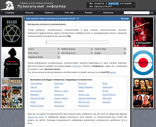Open the Celldweller banner
The height and width of the screenshot is (127, 156).
[x=143, y=32]
